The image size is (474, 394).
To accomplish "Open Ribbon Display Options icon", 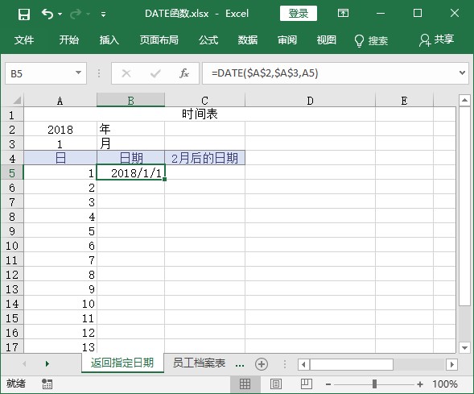I will pyautogui.click(x=343, y=13).
